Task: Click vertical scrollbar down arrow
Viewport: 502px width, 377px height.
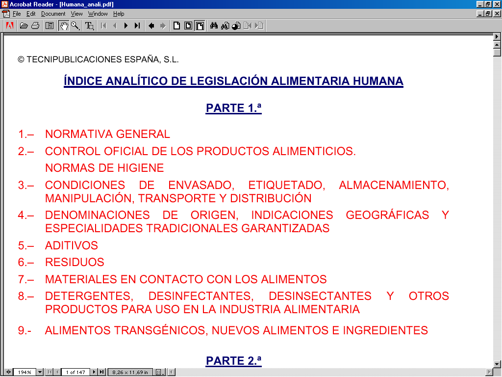Action: pos(497,364)
